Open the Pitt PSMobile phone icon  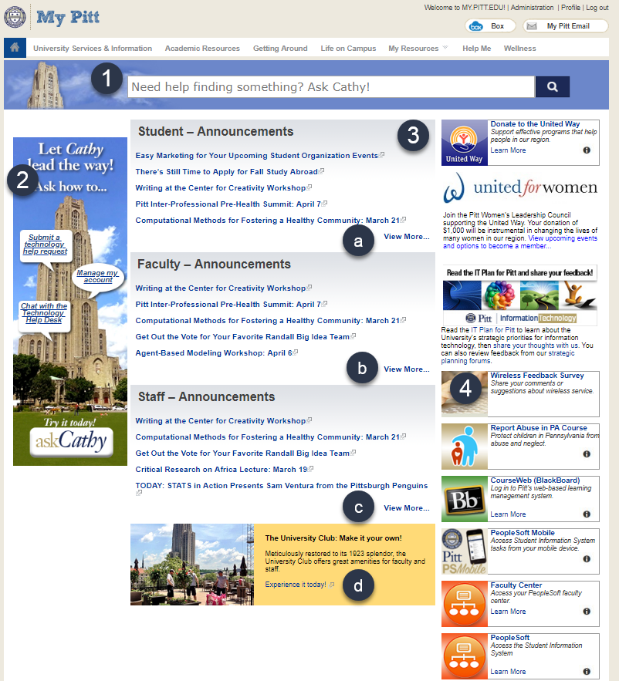tap(465, 551)
